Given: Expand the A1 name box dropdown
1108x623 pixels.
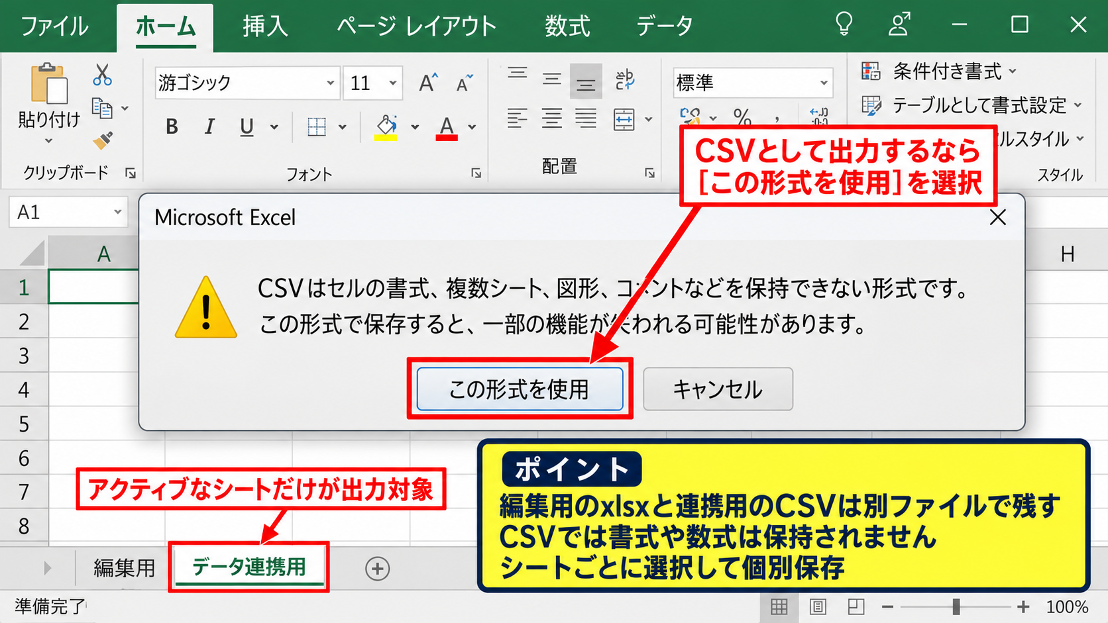Looking at the screenshot, I should pos(117,212).
